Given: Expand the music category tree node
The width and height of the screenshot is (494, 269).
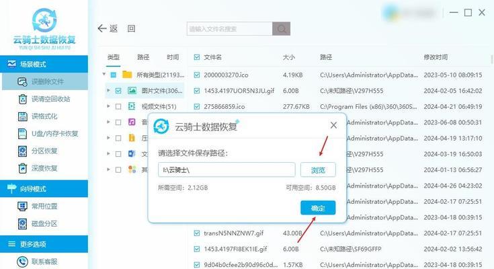Looking at the screenshot, I should click(108, 122).
